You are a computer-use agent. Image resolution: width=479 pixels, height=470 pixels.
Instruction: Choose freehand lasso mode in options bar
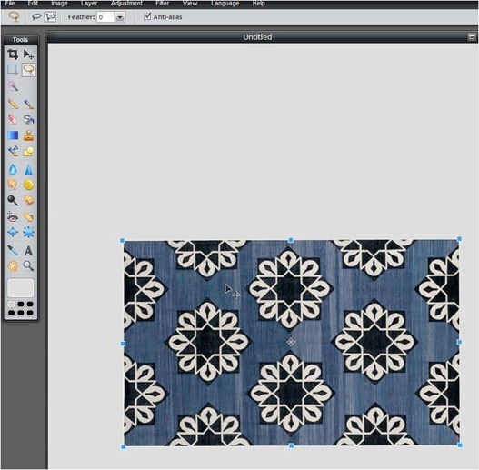36,16
